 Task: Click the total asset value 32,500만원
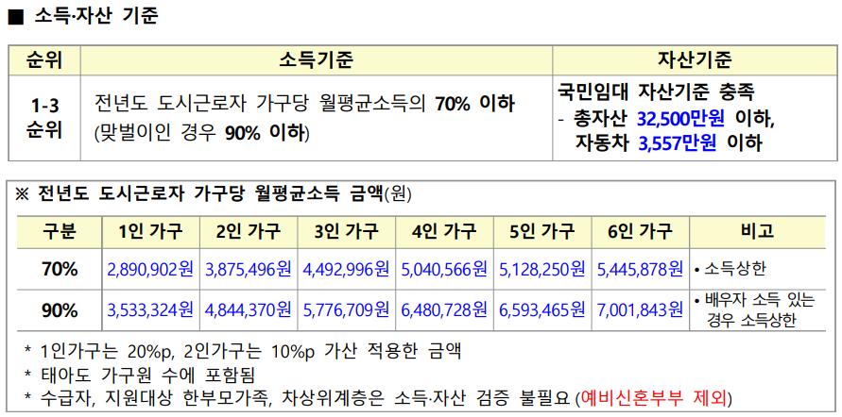click(681, 118)
